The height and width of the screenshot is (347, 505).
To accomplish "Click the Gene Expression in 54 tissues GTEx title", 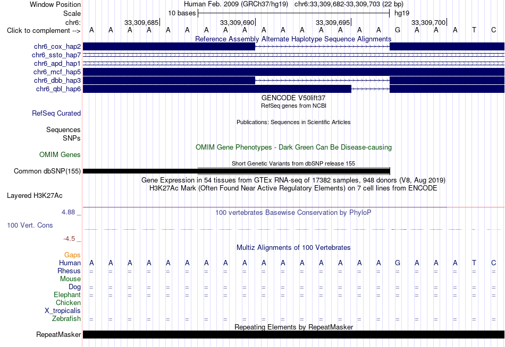I will click(x=293, y=180).
